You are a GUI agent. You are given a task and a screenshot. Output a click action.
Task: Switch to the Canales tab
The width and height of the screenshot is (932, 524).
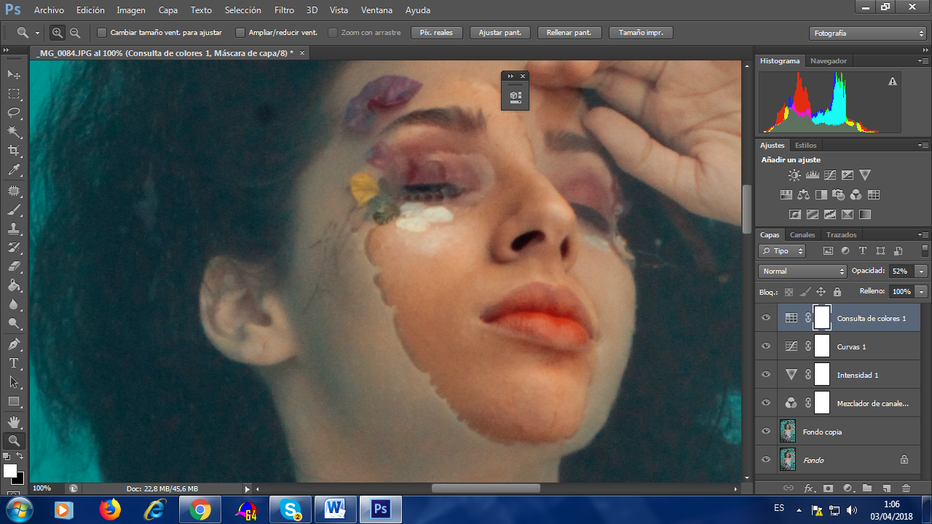click(x=802, y=235)
